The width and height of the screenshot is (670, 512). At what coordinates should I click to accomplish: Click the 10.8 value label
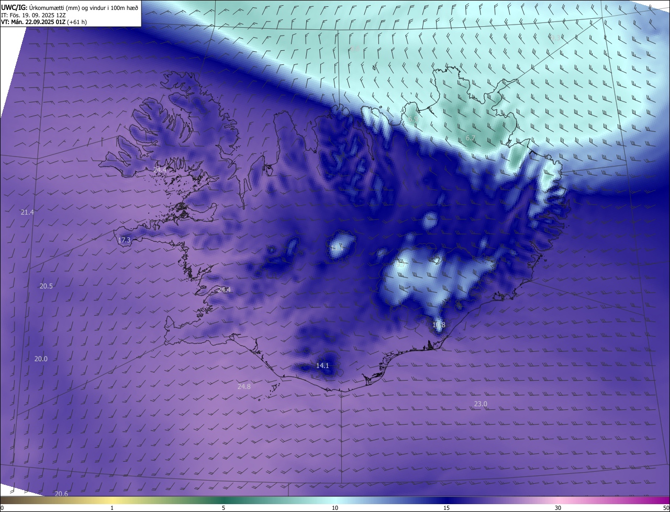[x=439, y=325]
